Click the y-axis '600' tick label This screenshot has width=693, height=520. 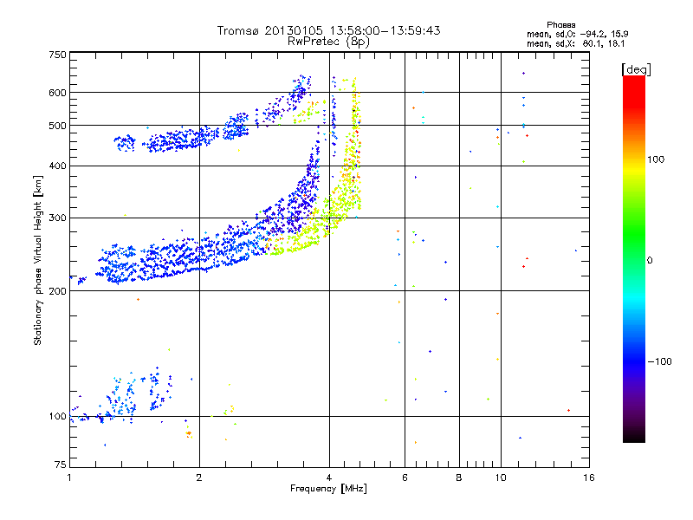57,93
